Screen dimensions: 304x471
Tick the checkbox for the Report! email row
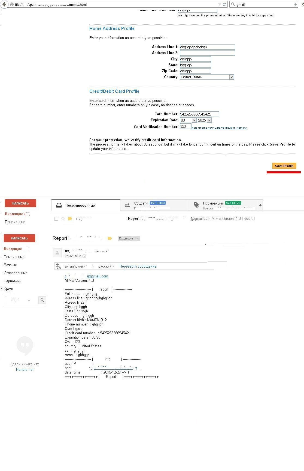(56, 218)
